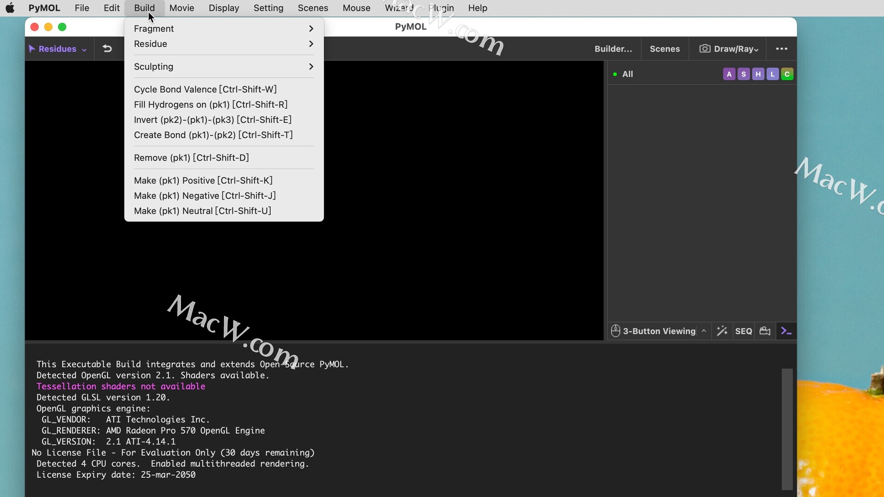Click the console output scrollbar
The image size is (884, 497).
click(787, 429)
